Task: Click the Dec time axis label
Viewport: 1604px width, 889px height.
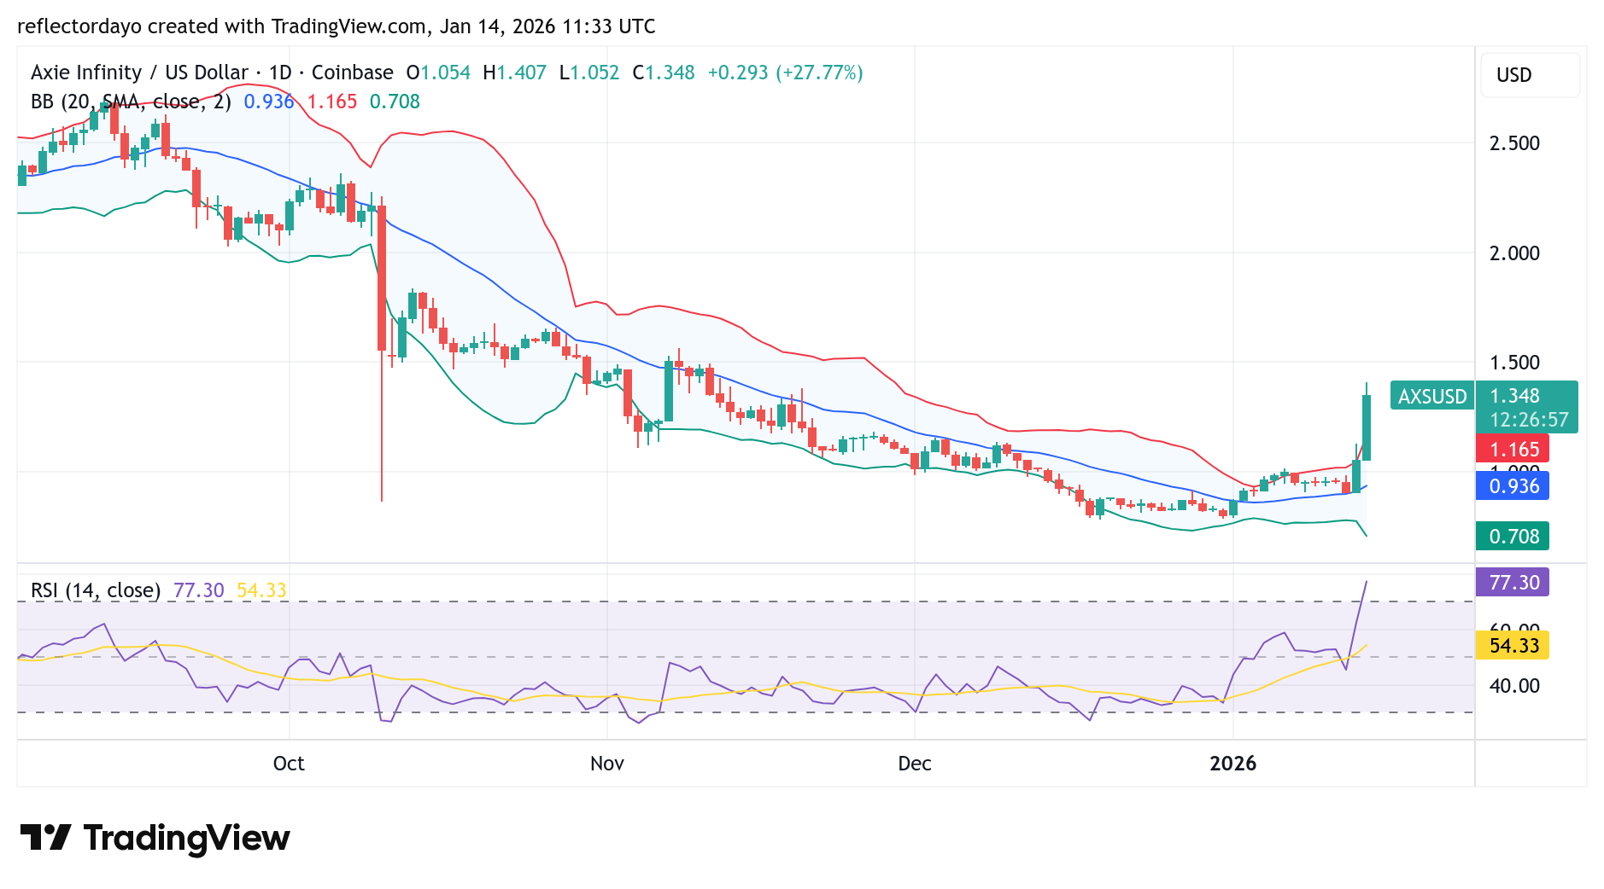Action: click(x=915, y=764)
